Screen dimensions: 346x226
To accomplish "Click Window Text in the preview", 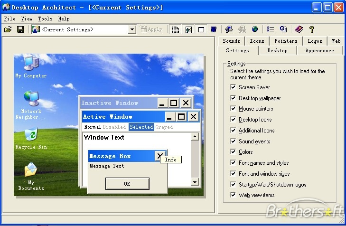I will pos(104,137).
